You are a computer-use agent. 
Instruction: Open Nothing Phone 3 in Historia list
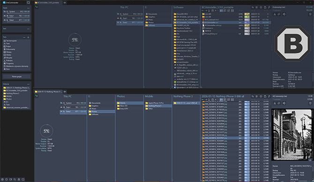(x=16, y=94)
